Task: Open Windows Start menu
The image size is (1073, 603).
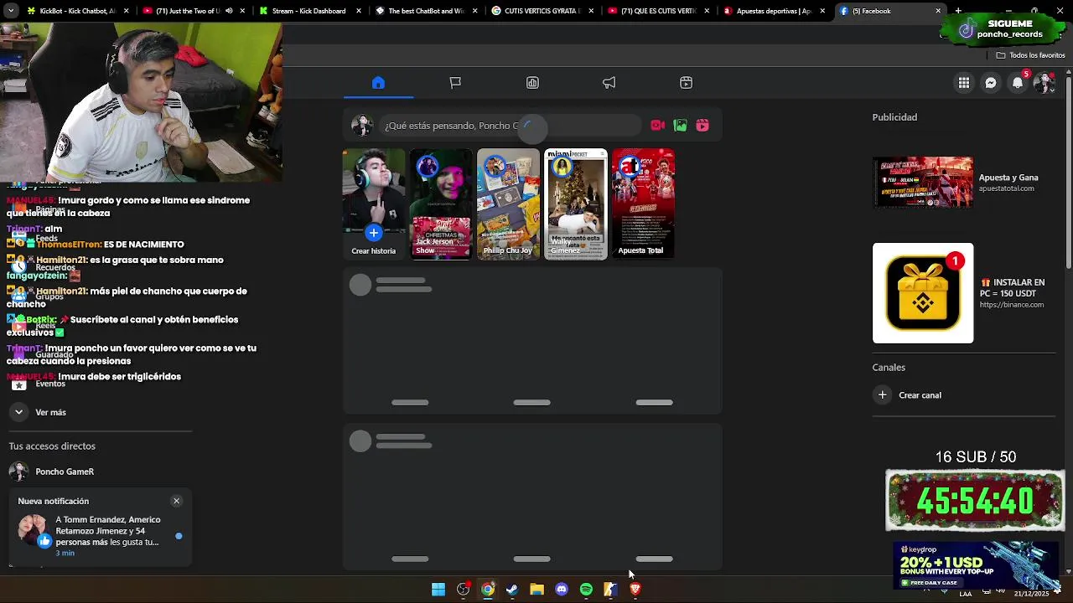Action: pos(438,590)
